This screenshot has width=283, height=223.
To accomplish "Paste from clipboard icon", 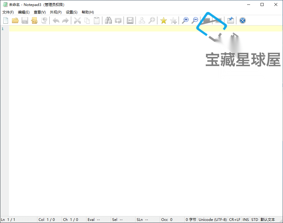I will pyautogui.click(x=97, y=20).
